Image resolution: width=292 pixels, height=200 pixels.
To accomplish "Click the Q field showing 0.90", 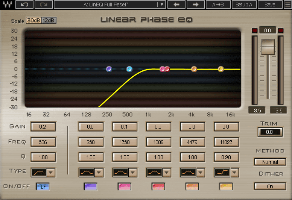I will click(x=226, y=157).
